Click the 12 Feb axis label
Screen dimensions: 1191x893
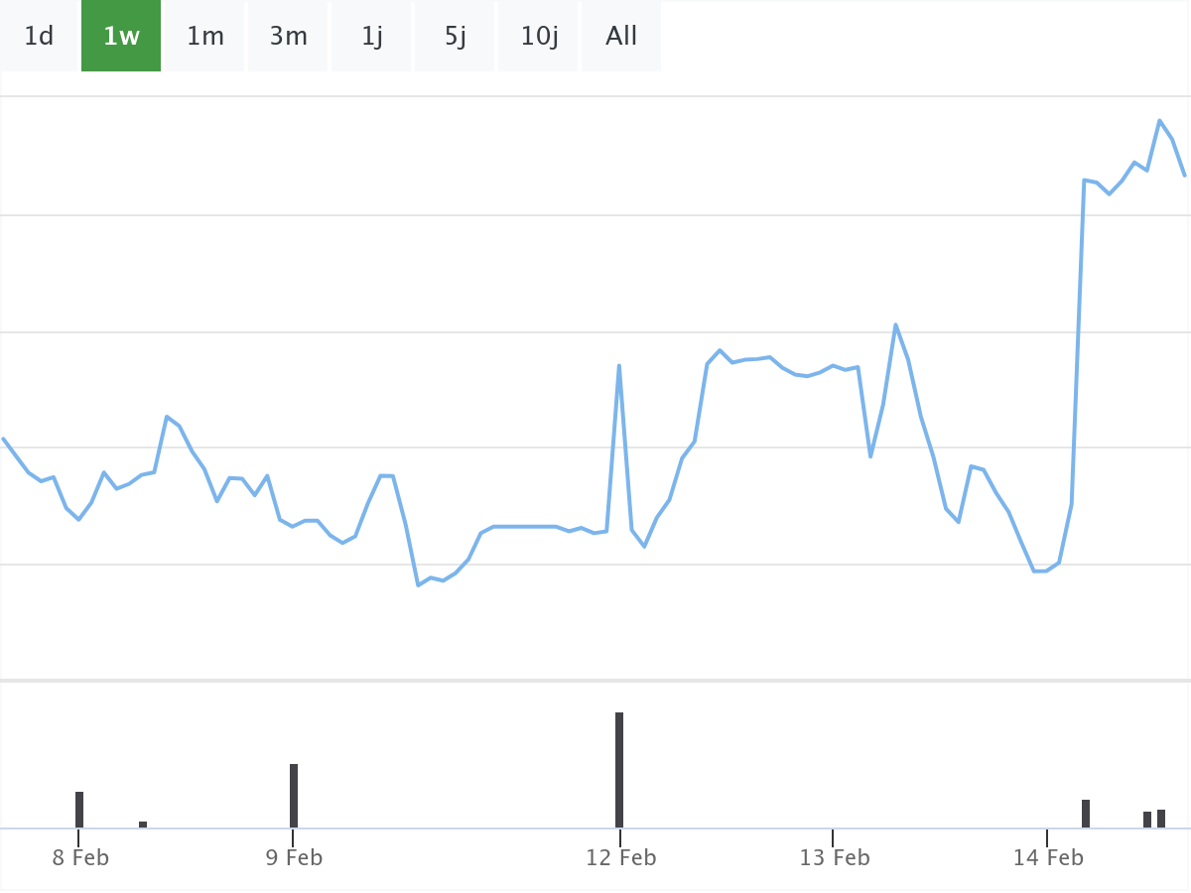pos(621,858)
